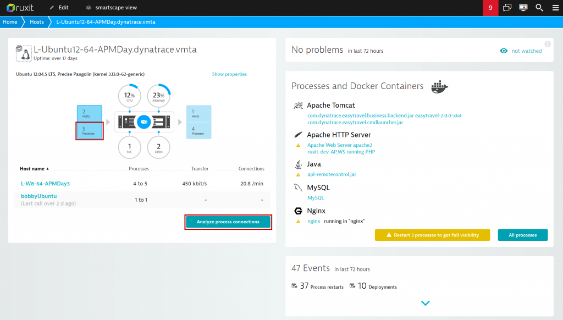The width and height of the screenshot is (563, 320).
Task: Expand the 47 Events section chevron
Action: click(426, 303)
